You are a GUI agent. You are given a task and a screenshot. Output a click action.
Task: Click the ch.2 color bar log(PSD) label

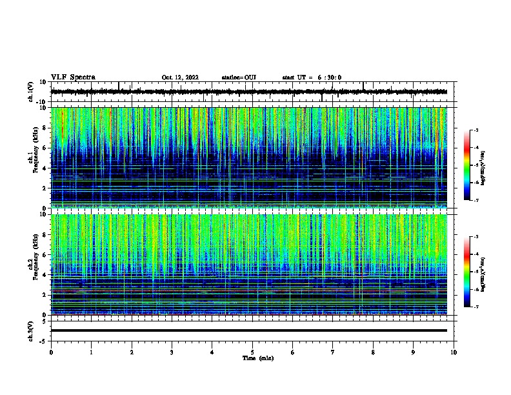[483, 274]
